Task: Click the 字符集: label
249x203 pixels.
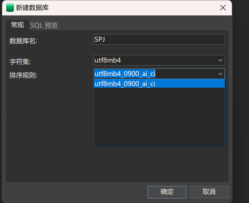Action: pos(20,62)
